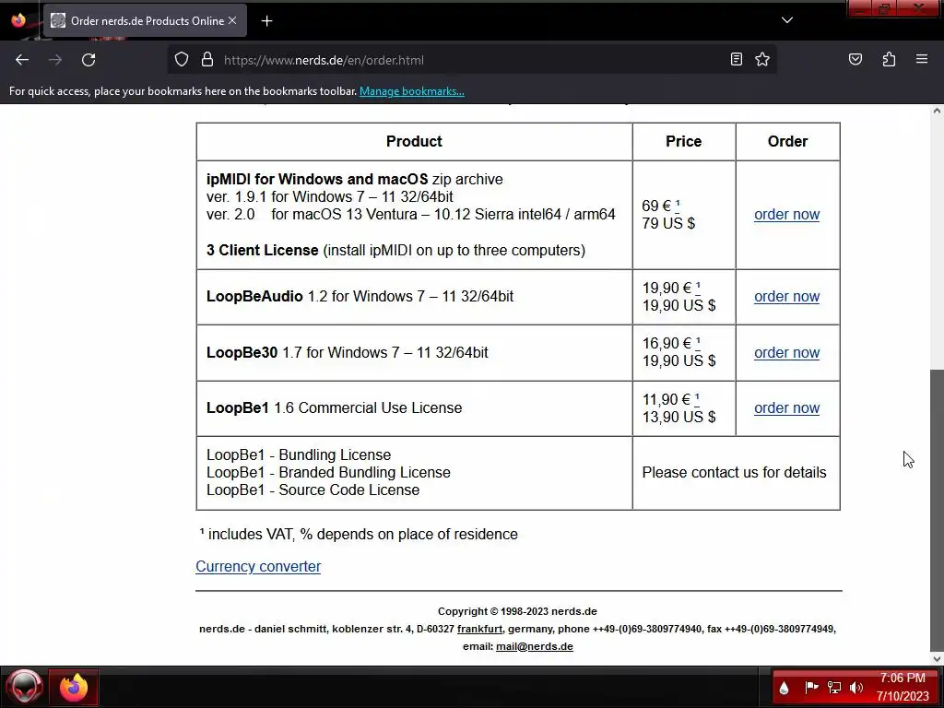
Task: Click the scrollbar up arrow
Action: tap(937, 111)
